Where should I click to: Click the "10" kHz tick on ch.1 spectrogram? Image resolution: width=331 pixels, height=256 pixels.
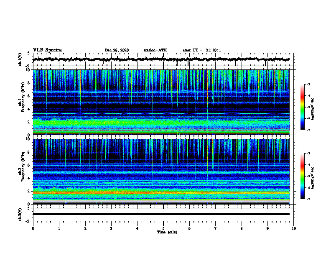pyautogui.click(x=29, y=70)
